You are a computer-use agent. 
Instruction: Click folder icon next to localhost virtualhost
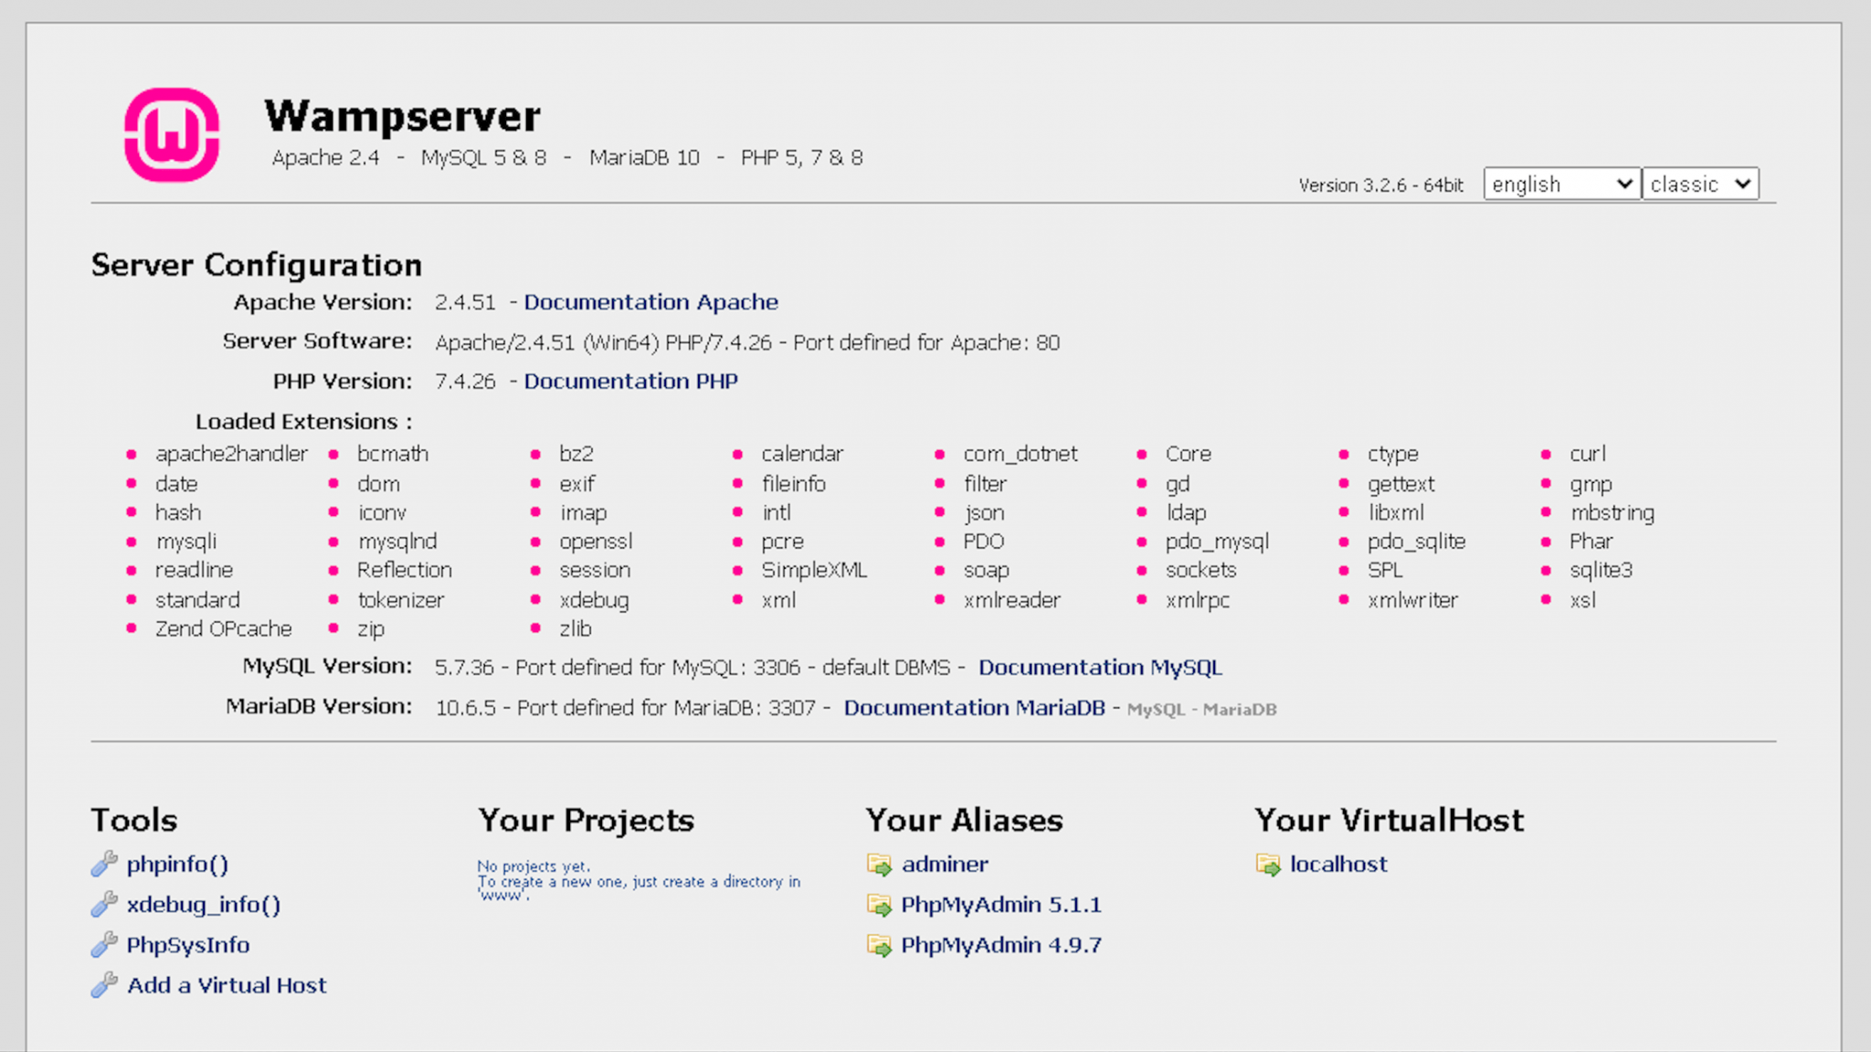[1268, 864]
